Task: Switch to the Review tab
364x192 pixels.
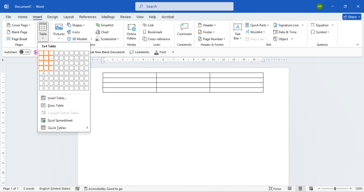Action: click(125, 17)
